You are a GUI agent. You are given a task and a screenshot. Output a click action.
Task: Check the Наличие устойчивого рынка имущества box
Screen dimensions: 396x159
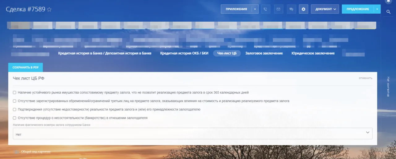pyautogui.click(x=15, y=92)
